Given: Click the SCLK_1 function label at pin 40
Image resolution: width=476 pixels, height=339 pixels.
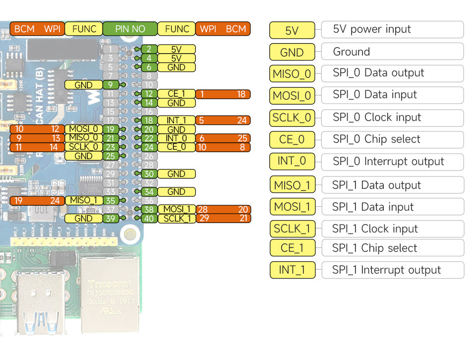Looking at the screenshot, I should click(177, 218).
